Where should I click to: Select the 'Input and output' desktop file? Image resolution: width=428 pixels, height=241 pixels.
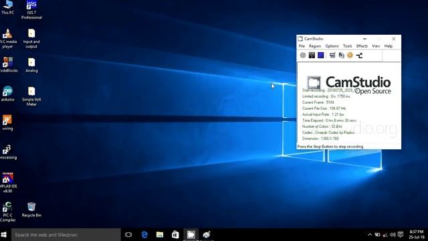tap(31, 39)
